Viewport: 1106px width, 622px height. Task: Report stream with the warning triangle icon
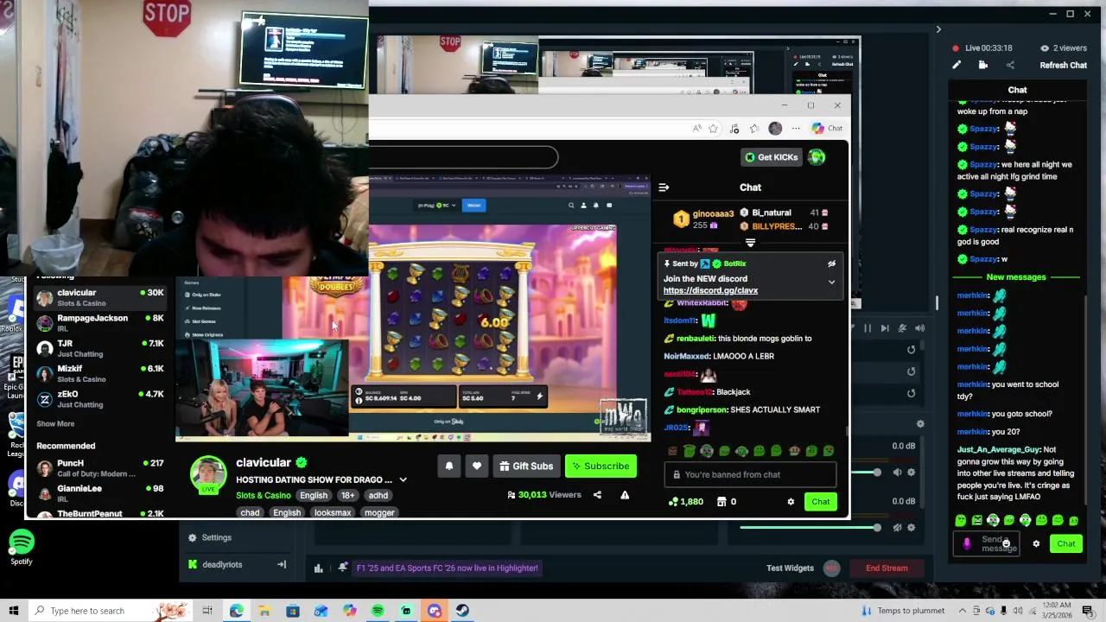(625, 495)
